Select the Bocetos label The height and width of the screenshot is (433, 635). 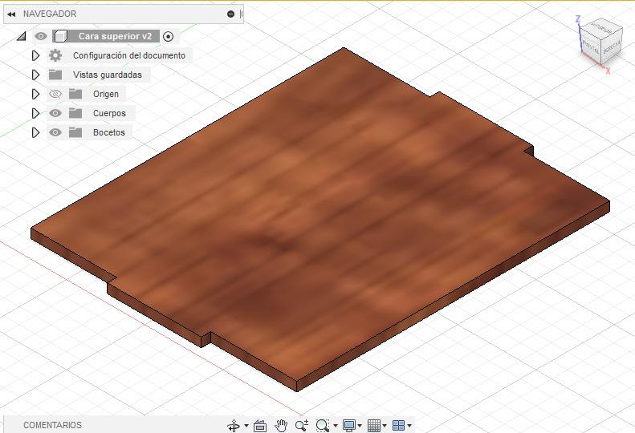click(109, 132)
